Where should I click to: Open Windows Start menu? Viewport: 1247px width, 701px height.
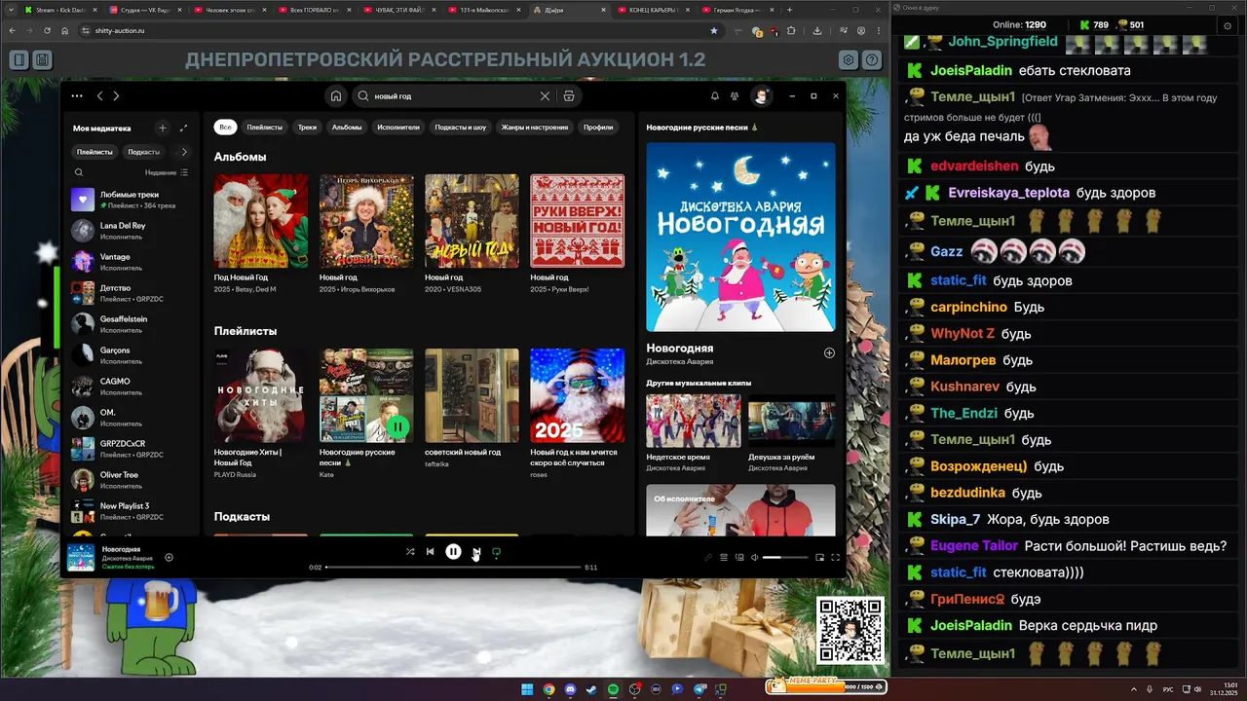pos(527,689)
